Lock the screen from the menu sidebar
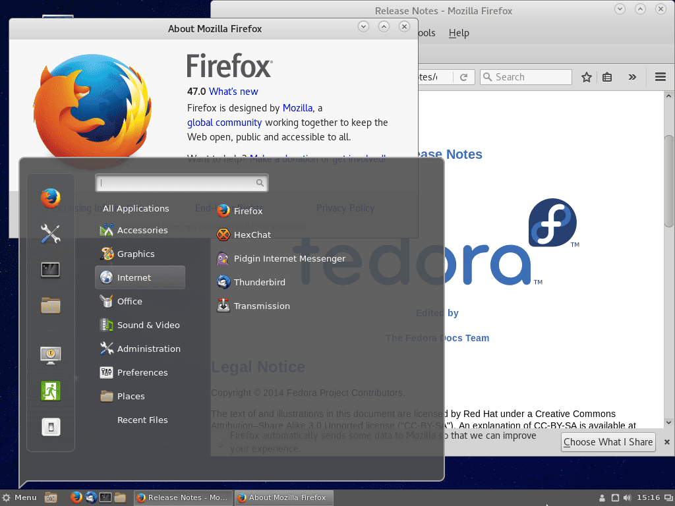The width and height of the screenshot is (675, 506). tap(51, 355)
